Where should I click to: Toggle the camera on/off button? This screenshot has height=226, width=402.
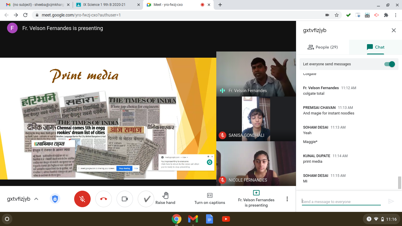pyautogui.click(x=125, y=199)
